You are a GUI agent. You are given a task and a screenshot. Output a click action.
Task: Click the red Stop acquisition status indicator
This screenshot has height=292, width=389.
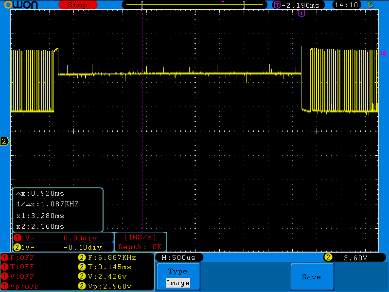pyautogui.click(x=78, y=5)
